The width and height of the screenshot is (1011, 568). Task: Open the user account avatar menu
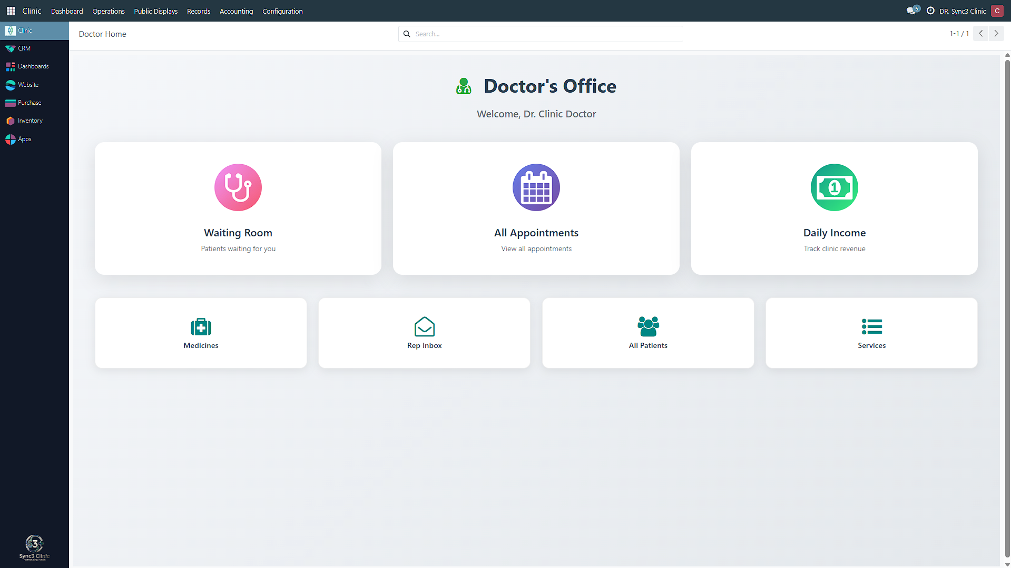click(997, 11)
